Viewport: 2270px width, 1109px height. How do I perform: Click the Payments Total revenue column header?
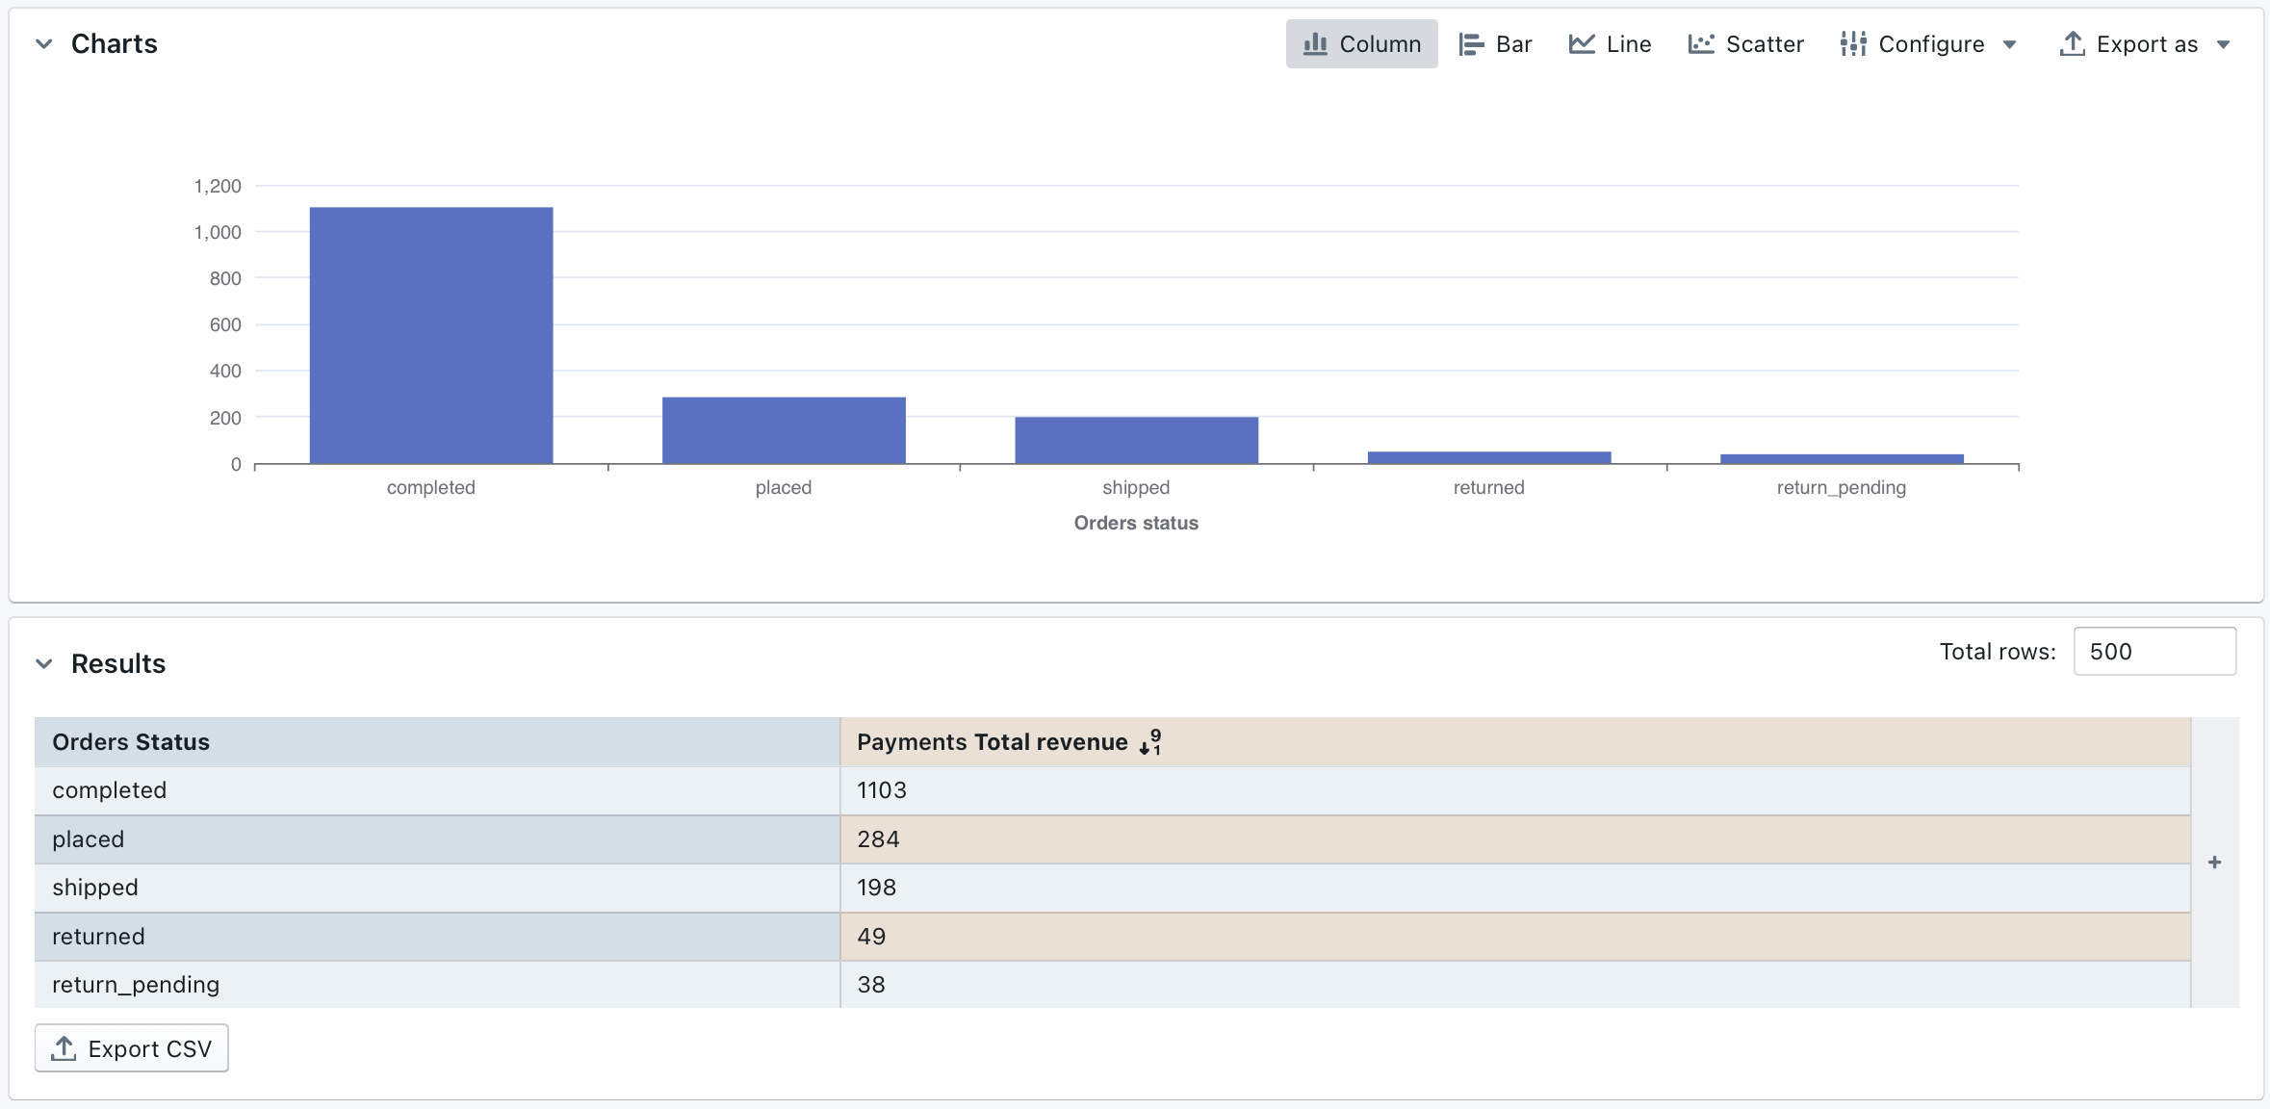[992, 742]
